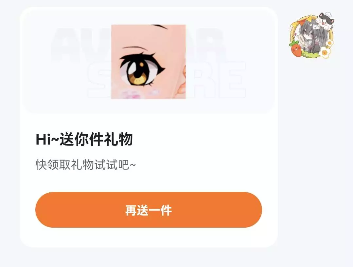
Task: Open the anime eye gift thumbnail
Action: (149, 62)
